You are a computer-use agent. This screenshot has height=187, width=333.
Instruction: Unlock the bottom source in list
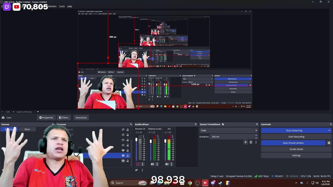127,161
